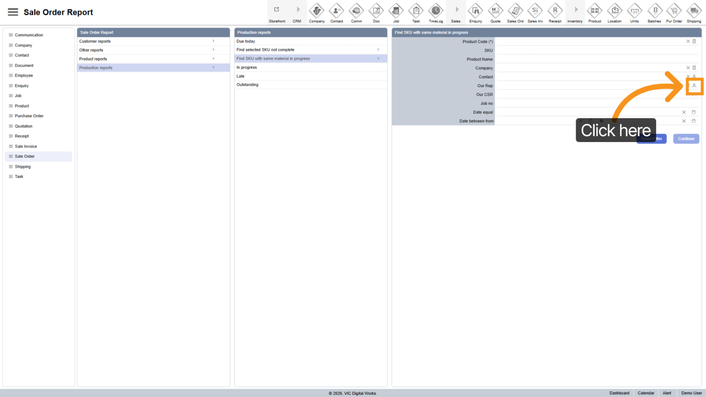This screenshot has height=397, width=706.
Task: Select Sale Order in the sidebar
Action: click(x=38, y=156)
